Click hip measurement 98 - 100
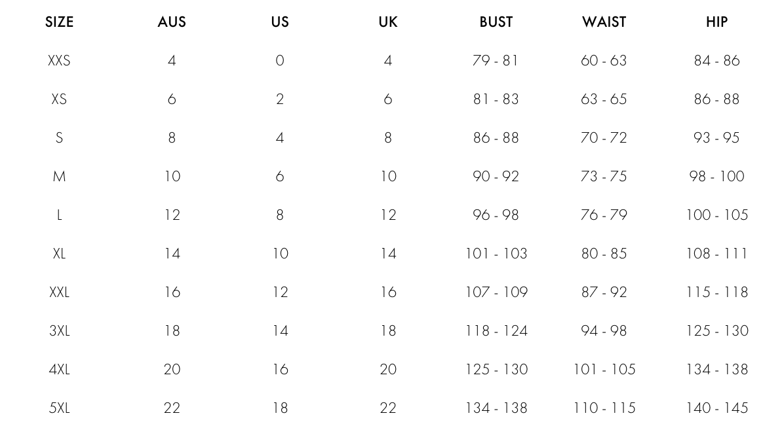 pyautogui.click(x=716, y=177)
